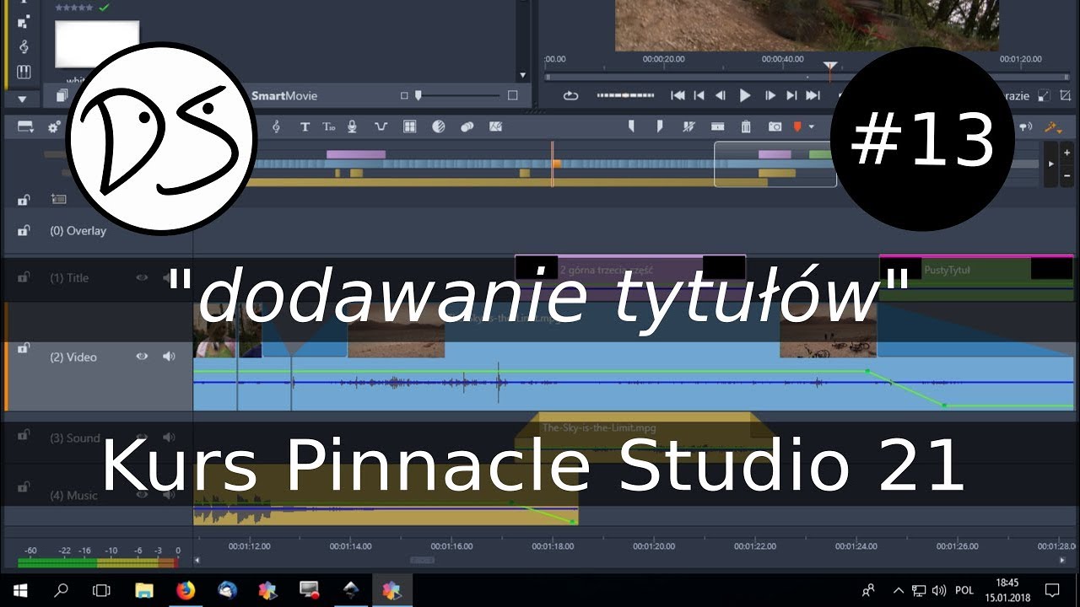
Task: Expand the library sidebar down arrow
Action: coord(24,98)
